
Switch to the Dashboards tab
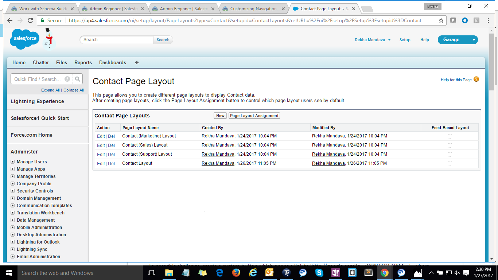[113, 63]
